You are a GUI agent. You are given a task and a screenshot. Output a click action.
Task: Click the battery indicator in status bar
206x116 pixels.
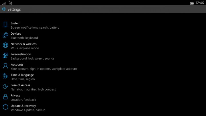[x=192, y=3]
